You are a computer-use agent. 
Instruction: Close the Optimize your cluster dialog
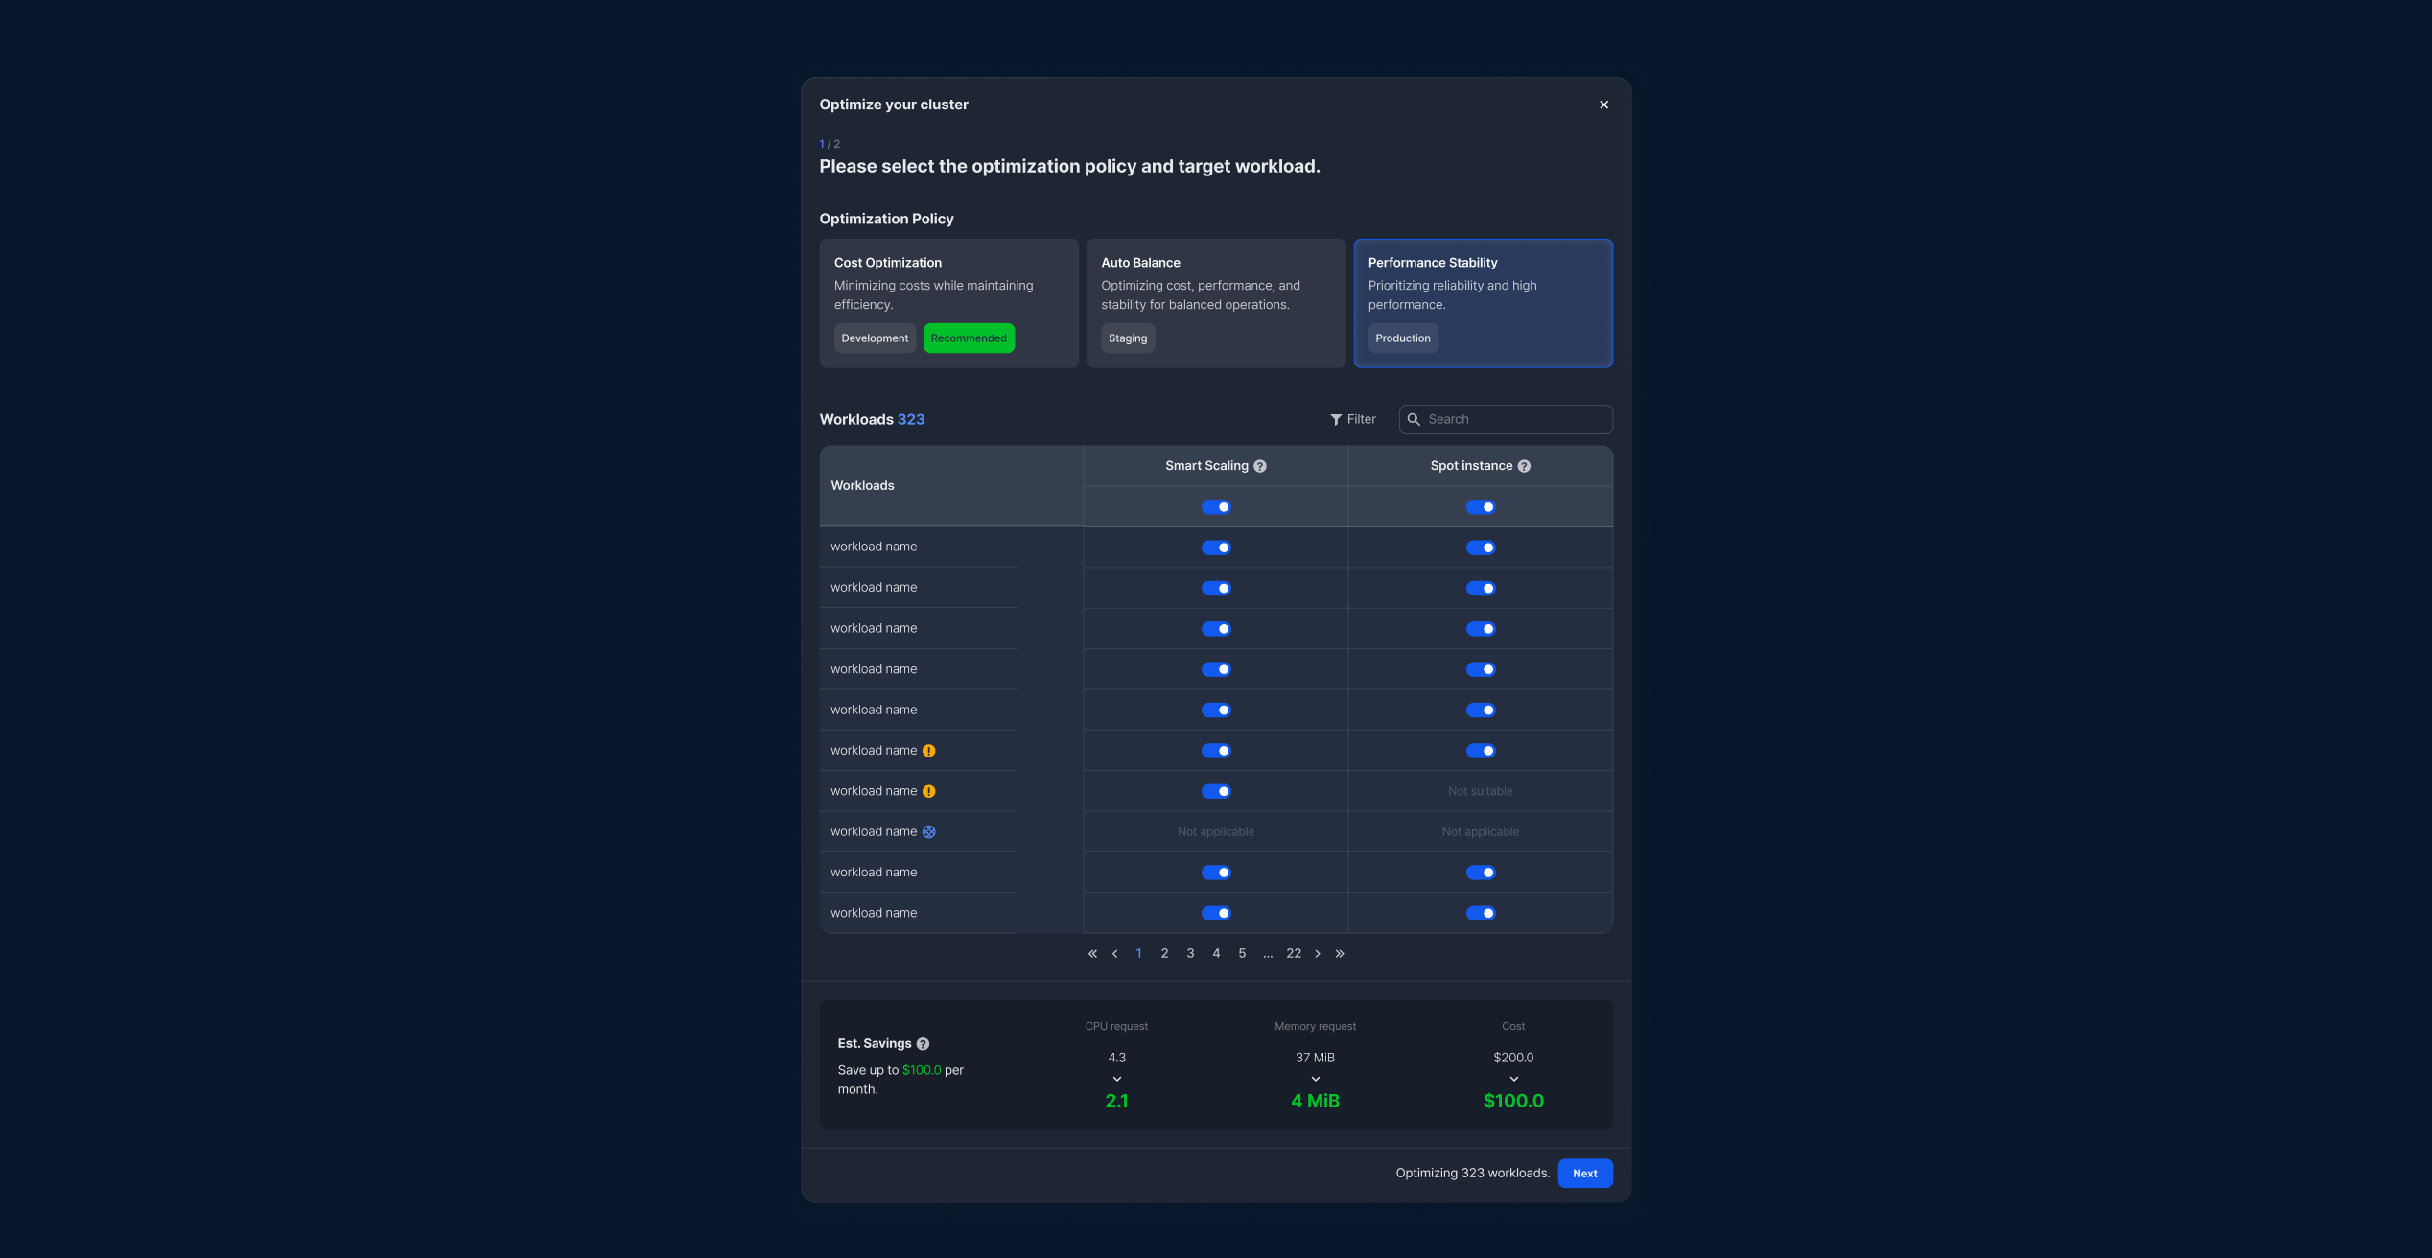click(x=1603, y=105)
